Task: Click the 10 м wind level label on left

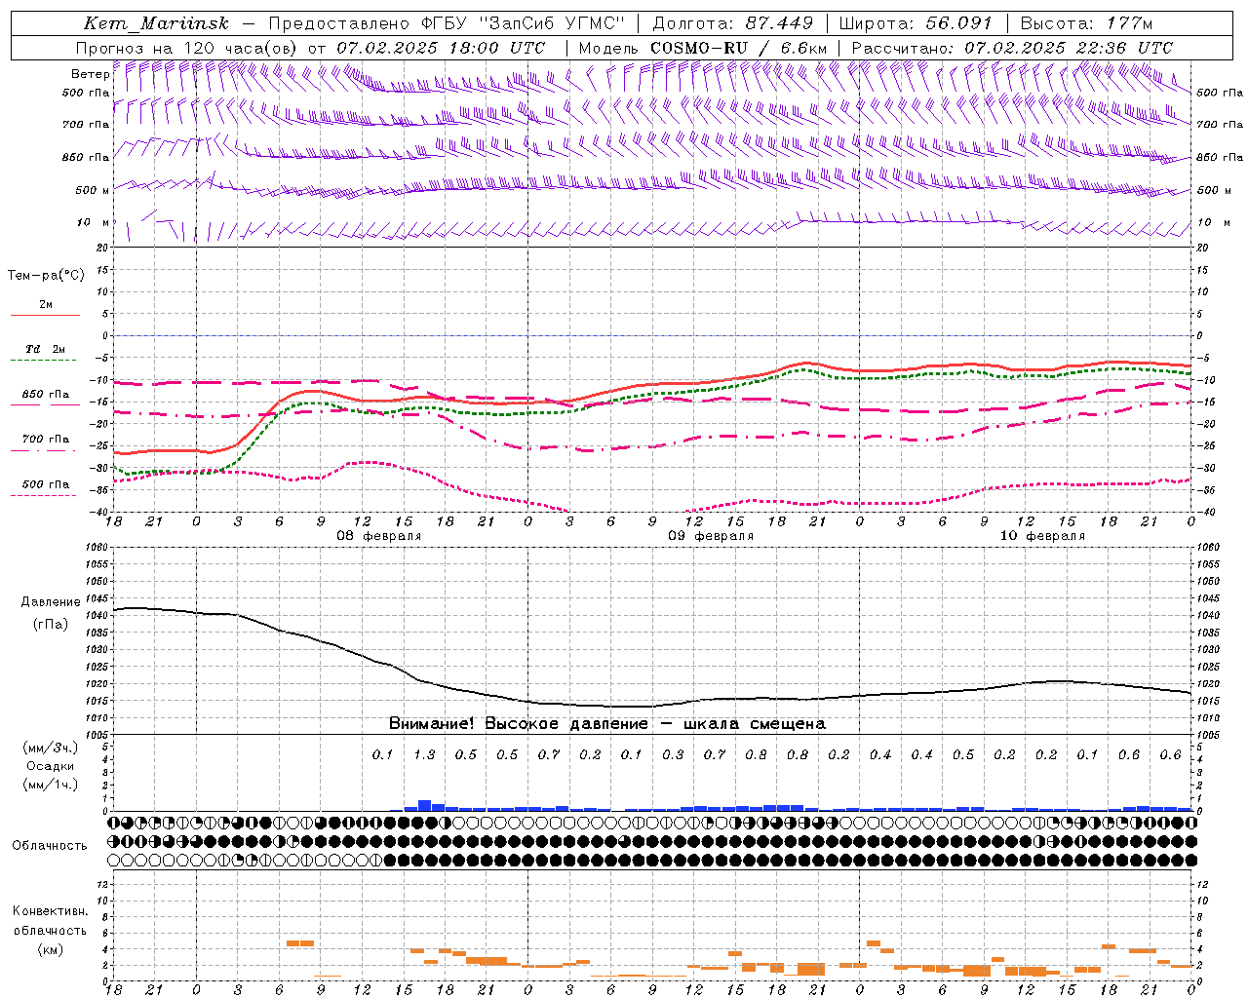Action: tap(93, 223)
